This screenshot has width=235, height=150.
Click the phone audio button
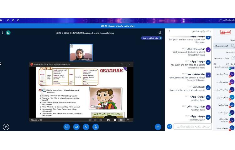(x=86, y=127)
